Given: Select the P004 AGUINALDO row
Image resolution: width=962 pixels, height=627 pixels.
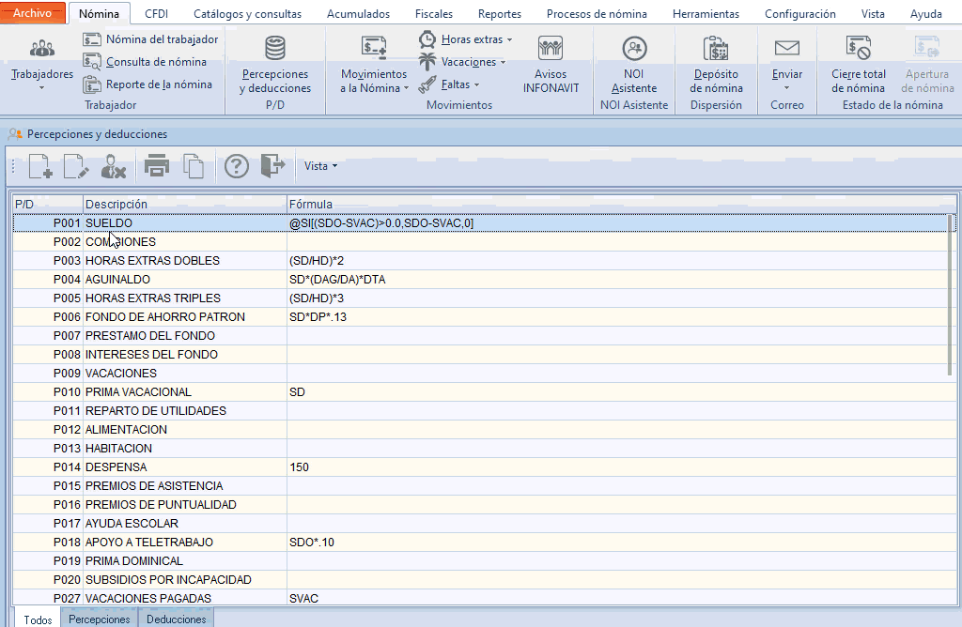Looking at the screenshot, I should pos(117,280).
